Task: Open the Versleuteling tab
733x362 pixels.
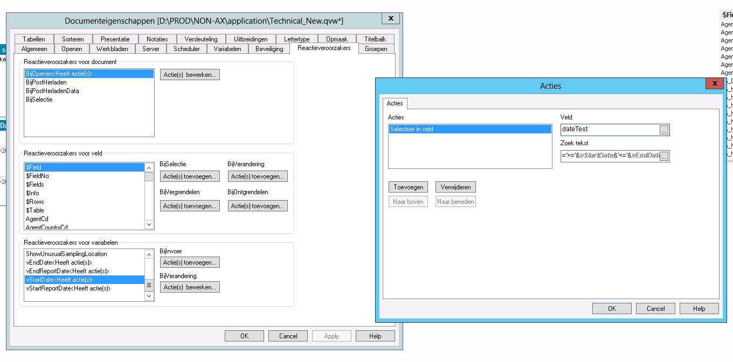Action: click(201, 39)
